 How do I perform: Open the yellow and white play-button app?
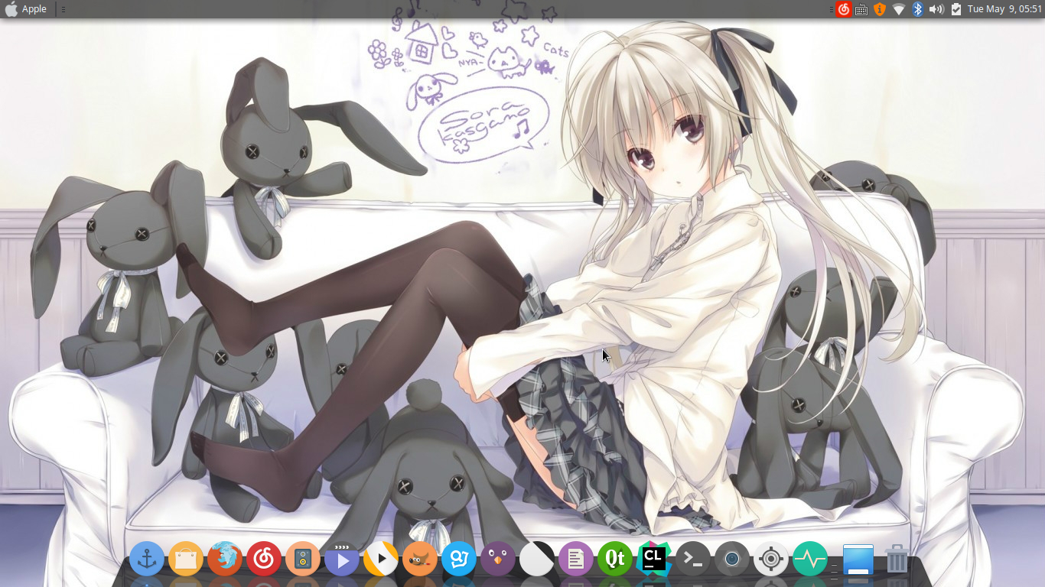pos(381,559)
